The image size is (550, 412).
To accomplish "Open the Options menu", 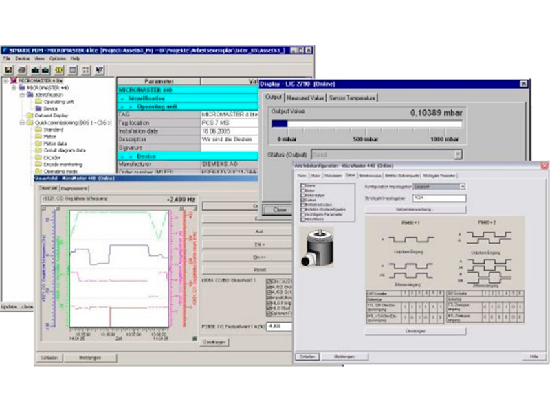I will [x=58, y=58].
